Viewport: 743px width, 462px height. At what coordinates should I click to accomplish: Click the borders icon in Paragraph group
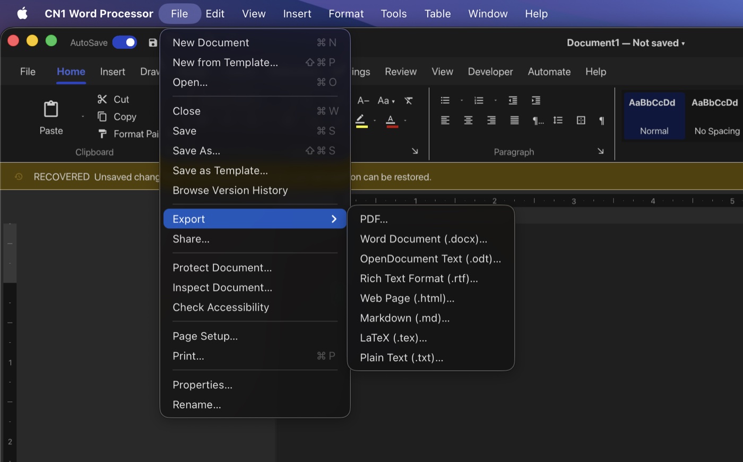[581, 120]
